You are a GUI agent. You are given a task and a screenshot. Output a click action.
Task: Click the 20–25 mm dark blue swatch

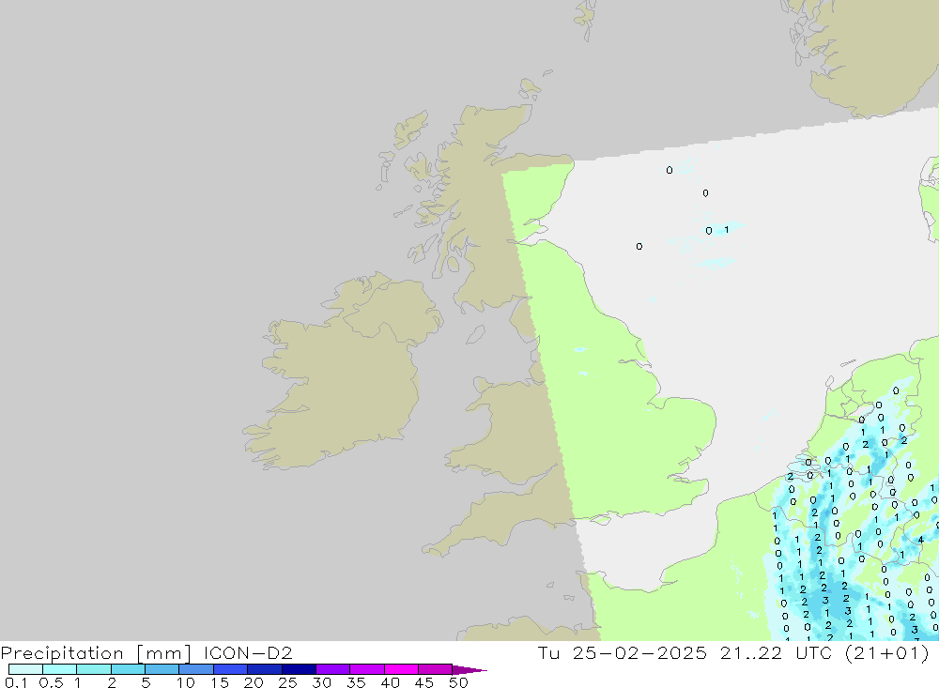pos(264,669)
